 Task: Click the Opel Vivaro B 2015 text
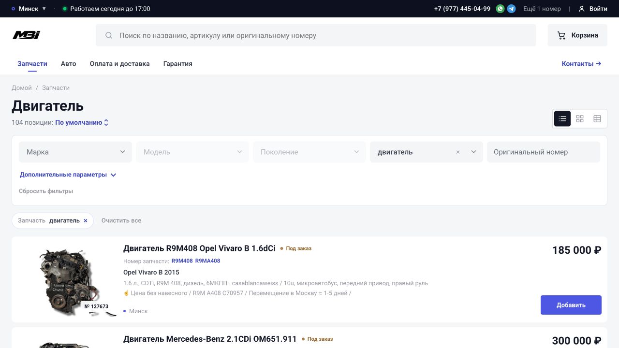(x=151, y=272)
